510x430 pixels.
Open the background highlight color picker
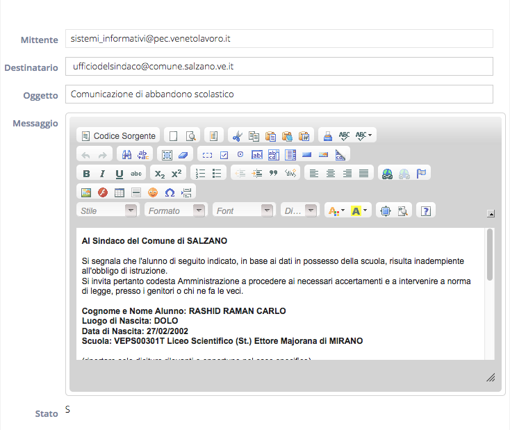pos(360,210)
